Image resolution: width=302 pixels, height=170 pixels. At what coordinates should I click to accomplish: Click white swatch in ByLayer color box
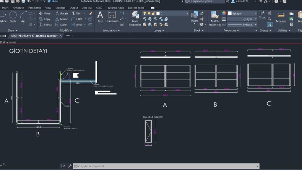tap(230, 13)
